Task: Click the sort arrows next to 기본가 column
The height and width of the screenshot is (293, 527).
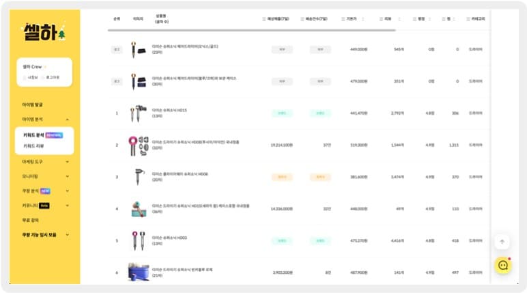Action: [362, 19]
